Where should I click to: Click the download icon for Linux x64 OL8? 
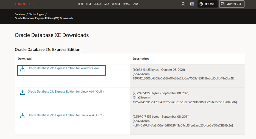[23, 92]
